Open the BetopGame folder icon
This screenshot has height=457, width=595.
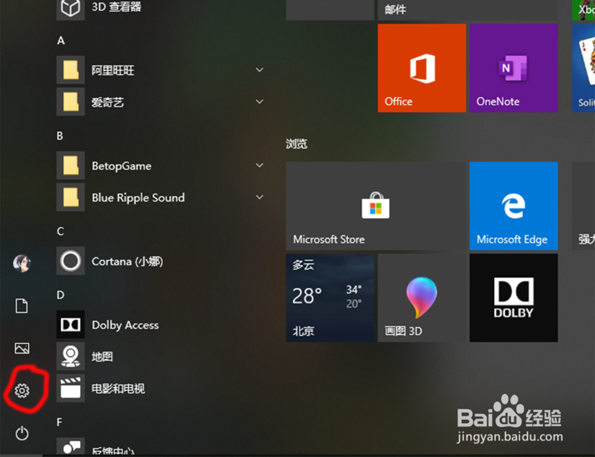71,165
